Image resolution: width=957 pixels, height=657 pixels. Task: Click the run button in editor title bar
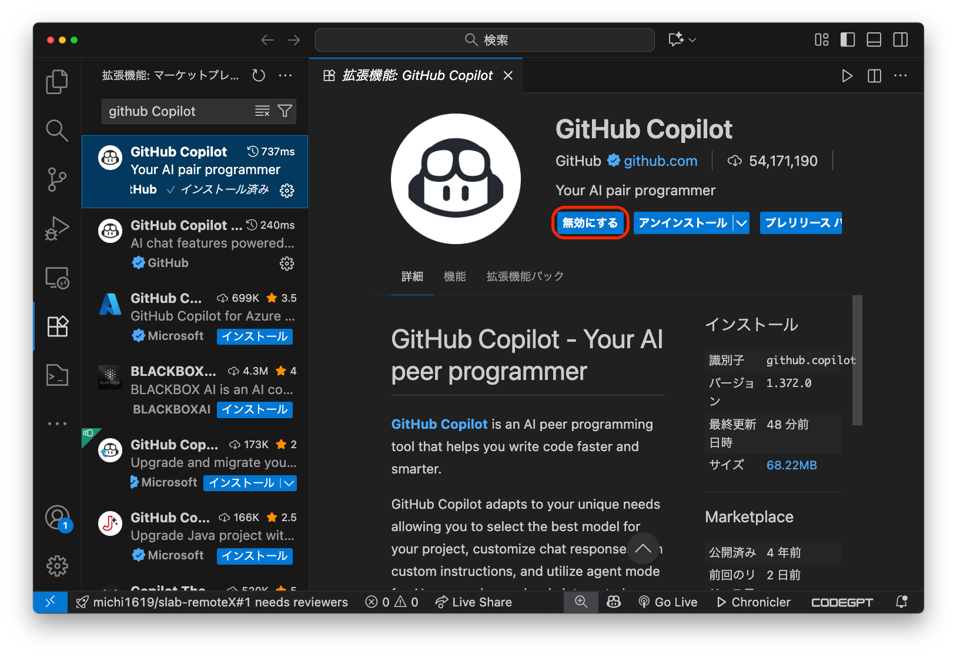(847, 76)
